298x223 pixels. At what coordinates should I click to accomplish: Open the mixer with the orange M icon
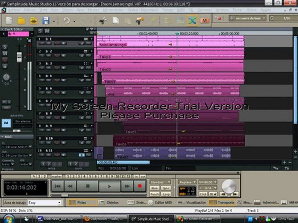(205, 20)
